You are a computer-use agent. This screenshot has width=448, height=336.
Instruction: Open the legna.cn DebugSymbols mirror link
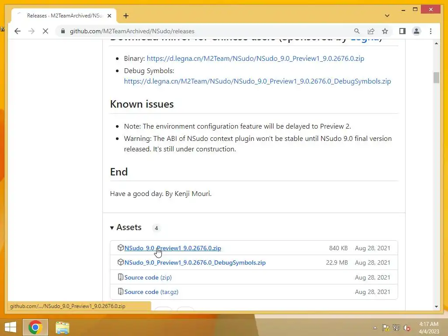257,81
